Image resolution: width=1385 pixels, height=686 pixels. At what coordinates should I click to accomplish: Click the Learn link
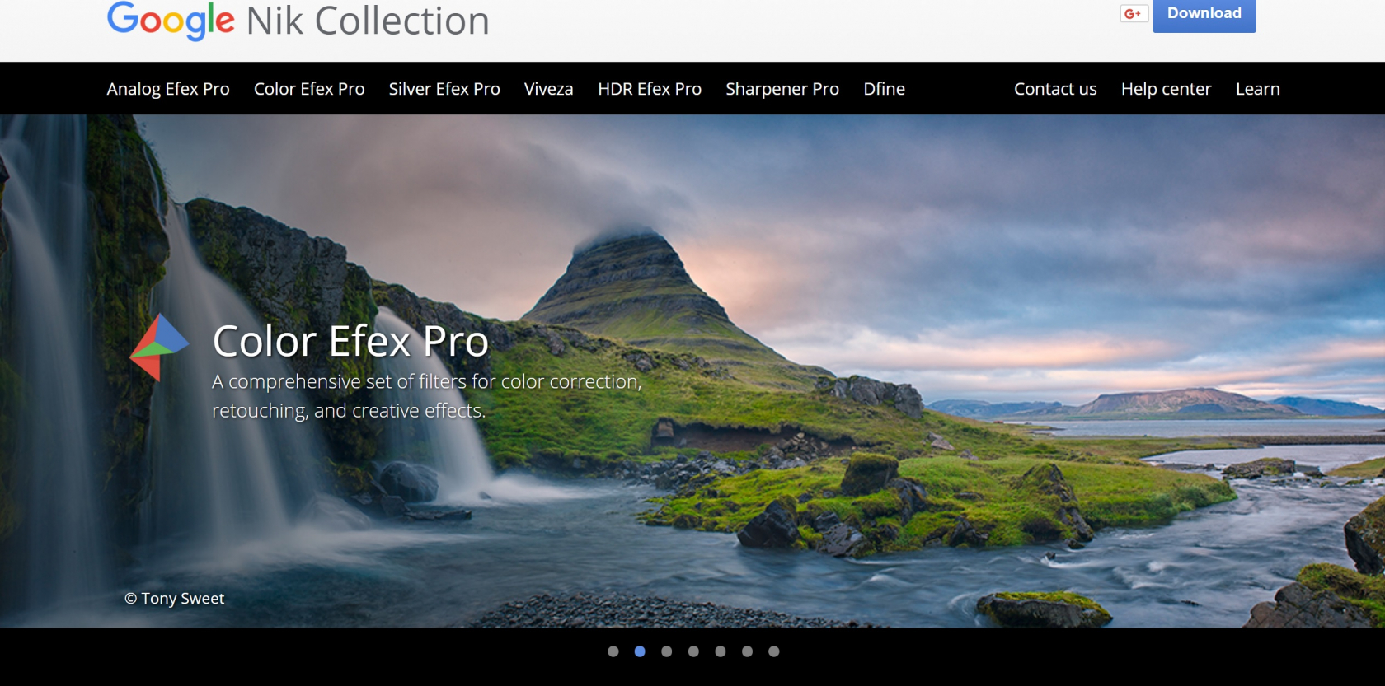click(x=1257, y=89)
